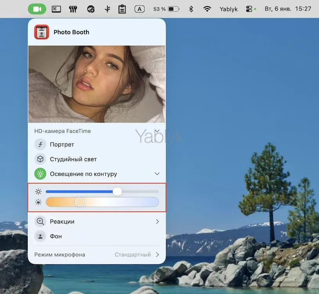Click the Yablyk menu bar item
The image size is (319, 294).
pyautogui.click(x=229, y=9)
